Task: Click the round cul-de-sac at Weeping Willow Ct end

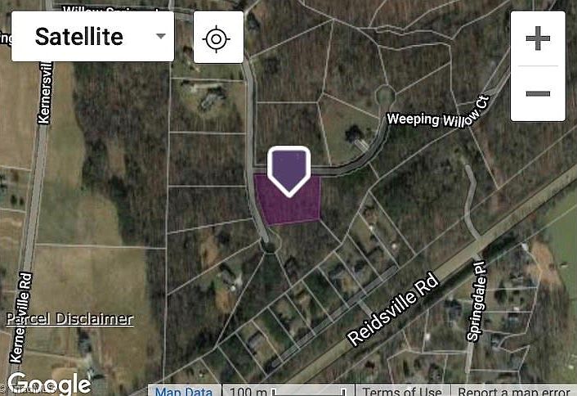Action: tap(385, 96)
